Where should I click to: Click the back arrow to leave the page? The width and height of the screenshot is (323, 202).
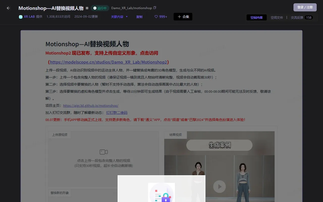tap(8, 8)
